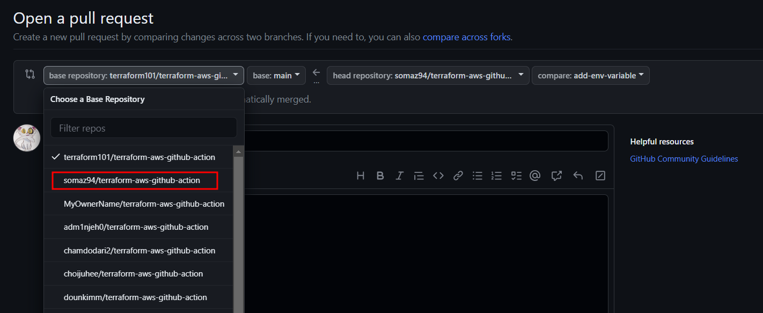This screenshot has height=313, width=763.
Task: Open the base: main branch dropdown
Action: click(x=276, y=76)
